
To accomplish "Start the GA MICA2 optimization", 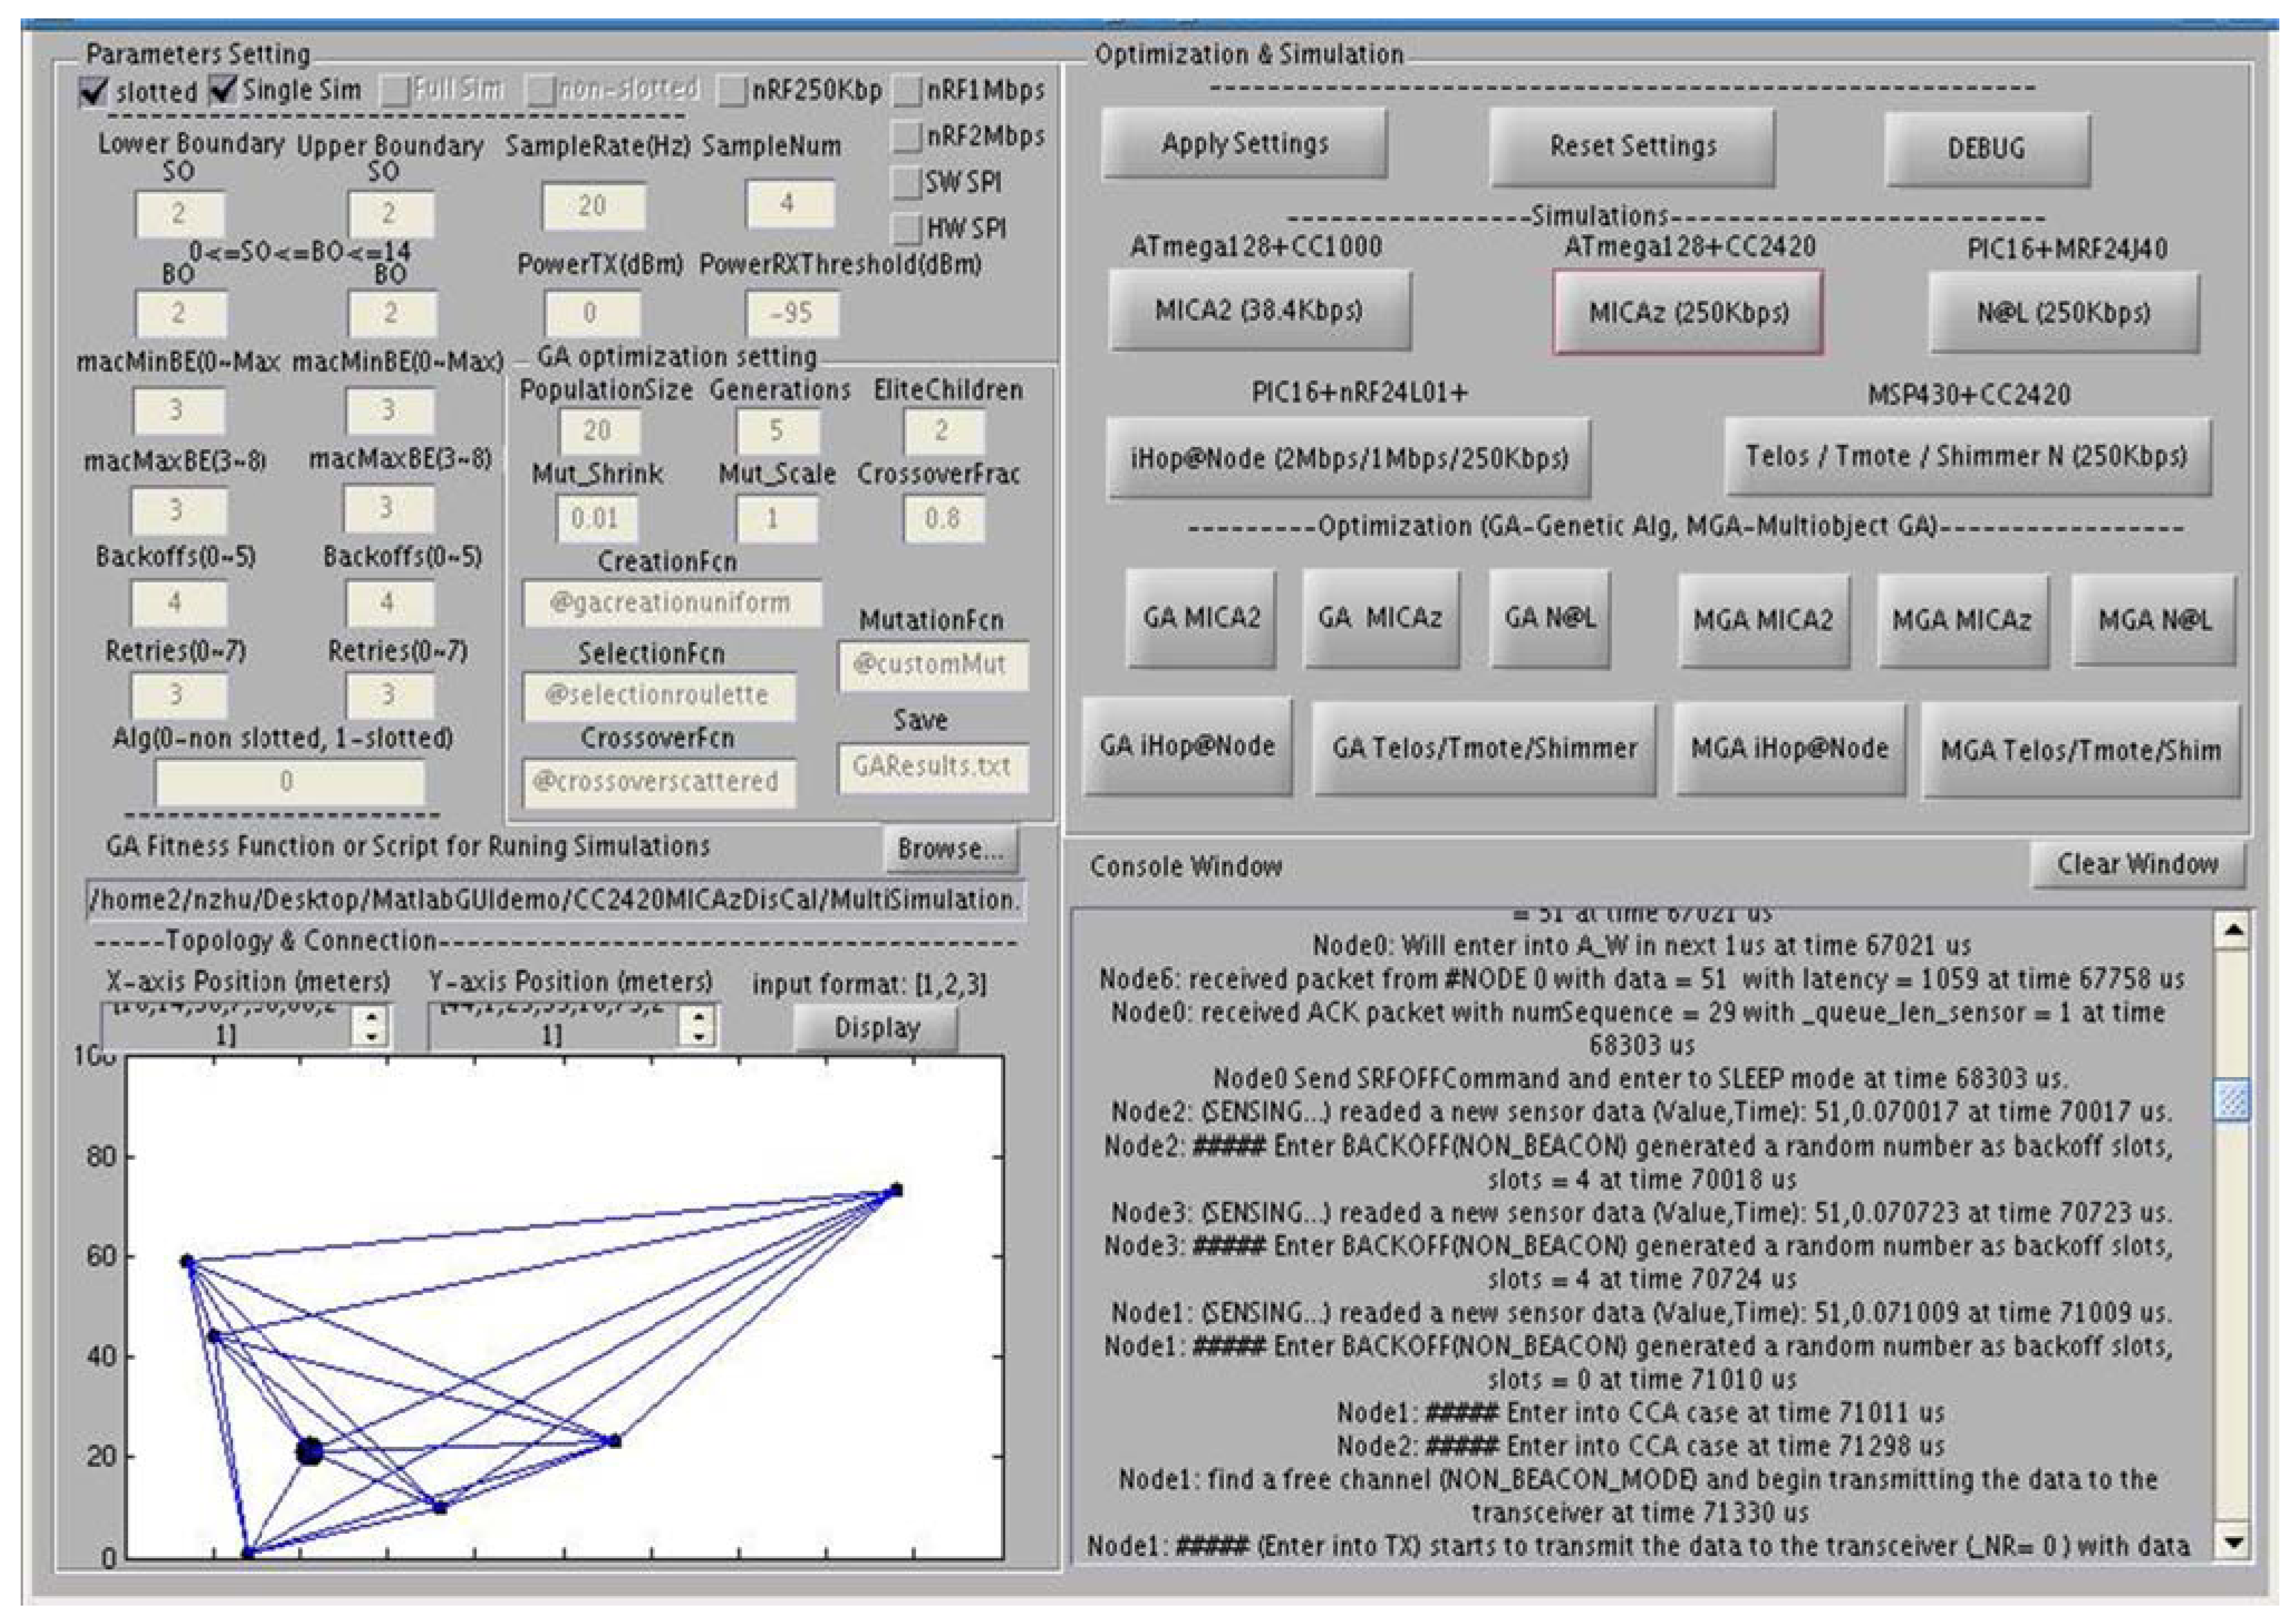I will [x=1200, y=618].
